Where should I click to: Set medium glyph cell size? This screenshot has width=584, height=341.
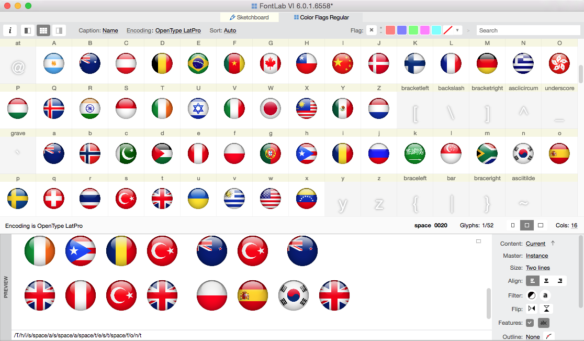tap(526, 225)
